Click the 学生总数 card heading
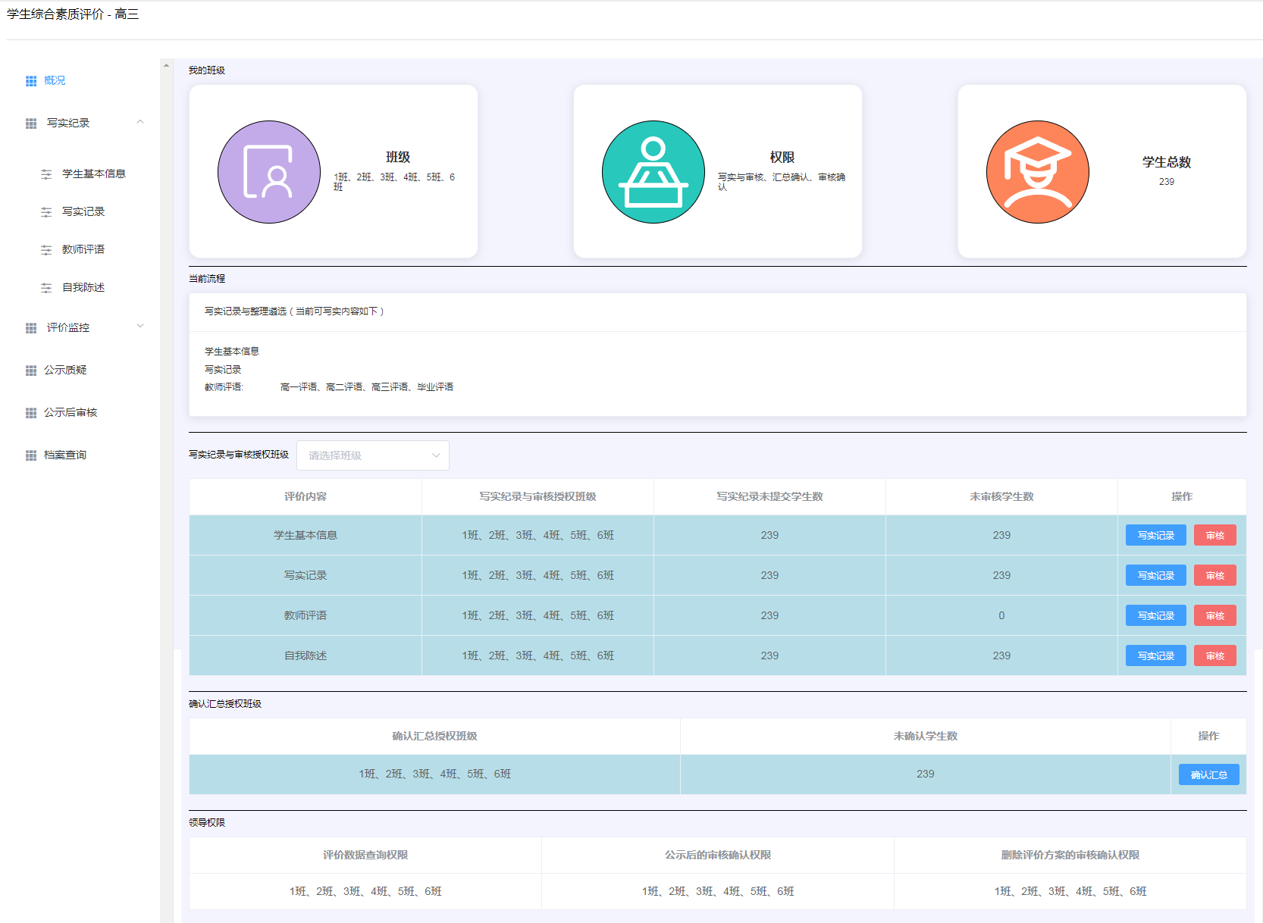 1167,161
